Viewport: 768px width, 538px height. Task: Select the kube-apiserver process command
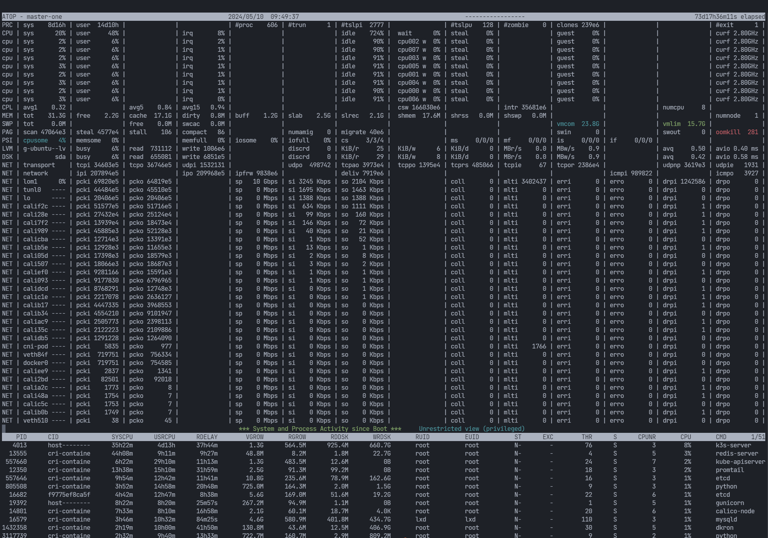point(740,461)
